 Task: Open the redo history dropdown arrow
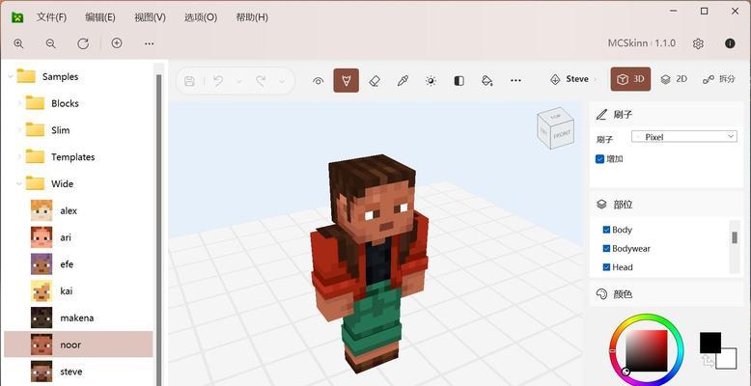[x=282, y=81]
